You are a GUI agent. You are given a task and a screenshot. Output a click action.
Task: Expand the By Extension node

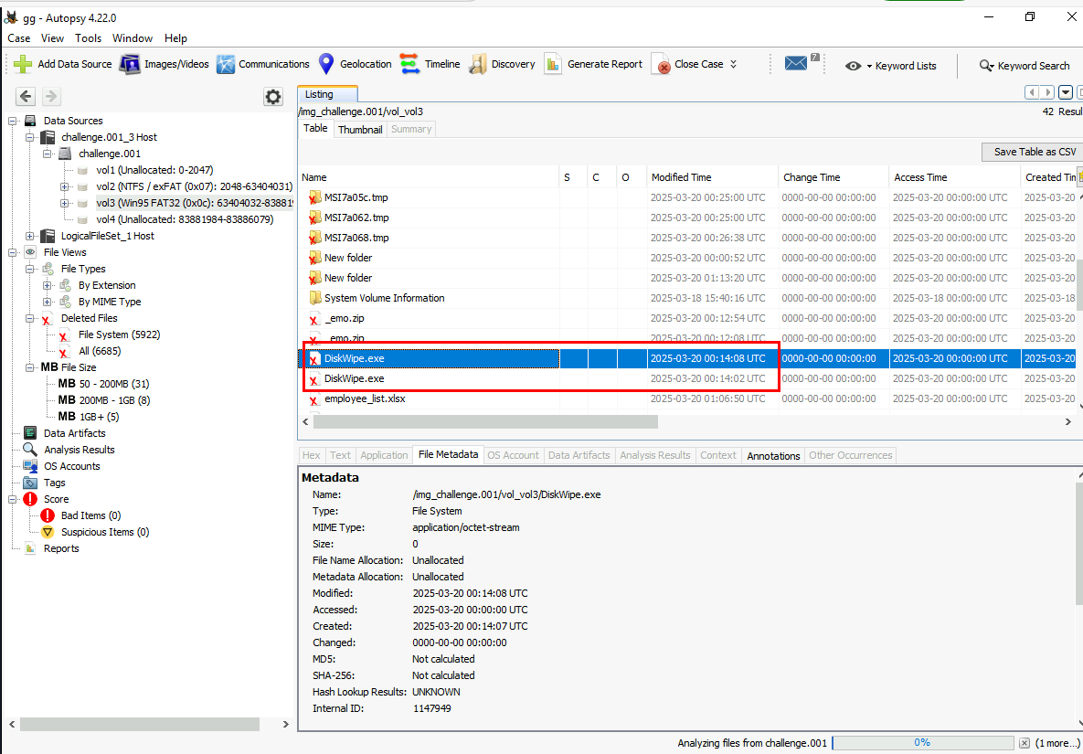[48, 285]
